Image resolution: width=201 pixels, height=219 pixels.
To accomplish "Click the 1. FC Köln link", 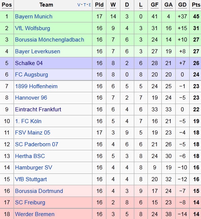I will 28,121.
